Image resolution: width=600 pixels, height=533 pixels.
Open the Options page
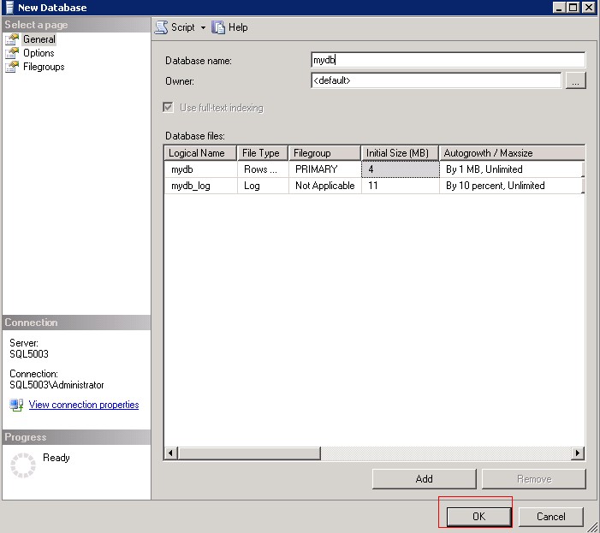tap(39, 53)
